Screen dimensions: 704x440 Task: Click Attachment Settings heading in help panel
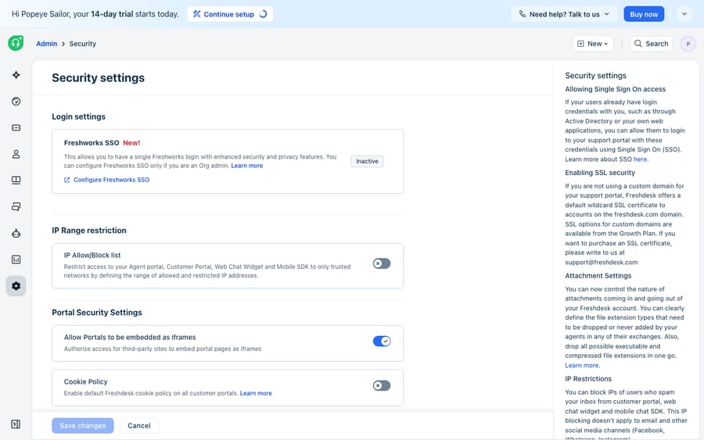pos(598,276)
